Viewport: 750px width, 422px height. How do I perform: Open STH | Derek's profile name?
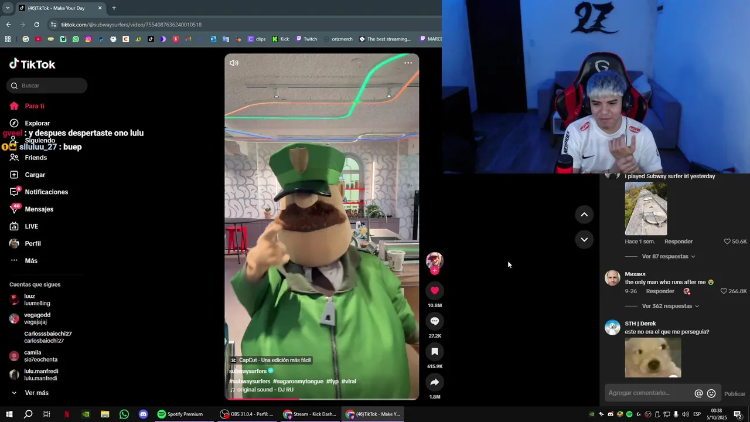click(640, 324)
